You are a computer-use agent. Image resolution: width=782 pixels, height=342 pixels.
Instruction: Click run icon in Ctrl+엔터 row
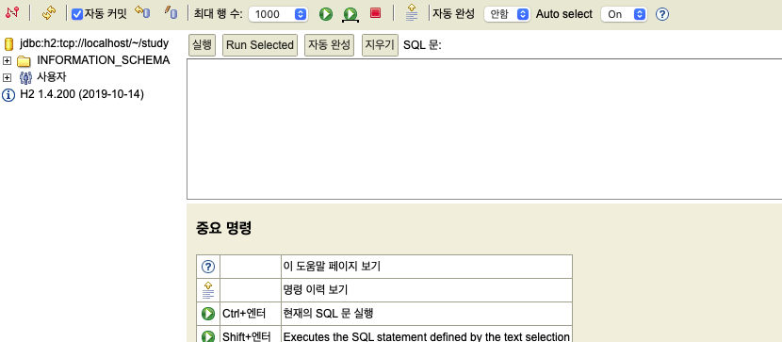[x=208, y=314]
